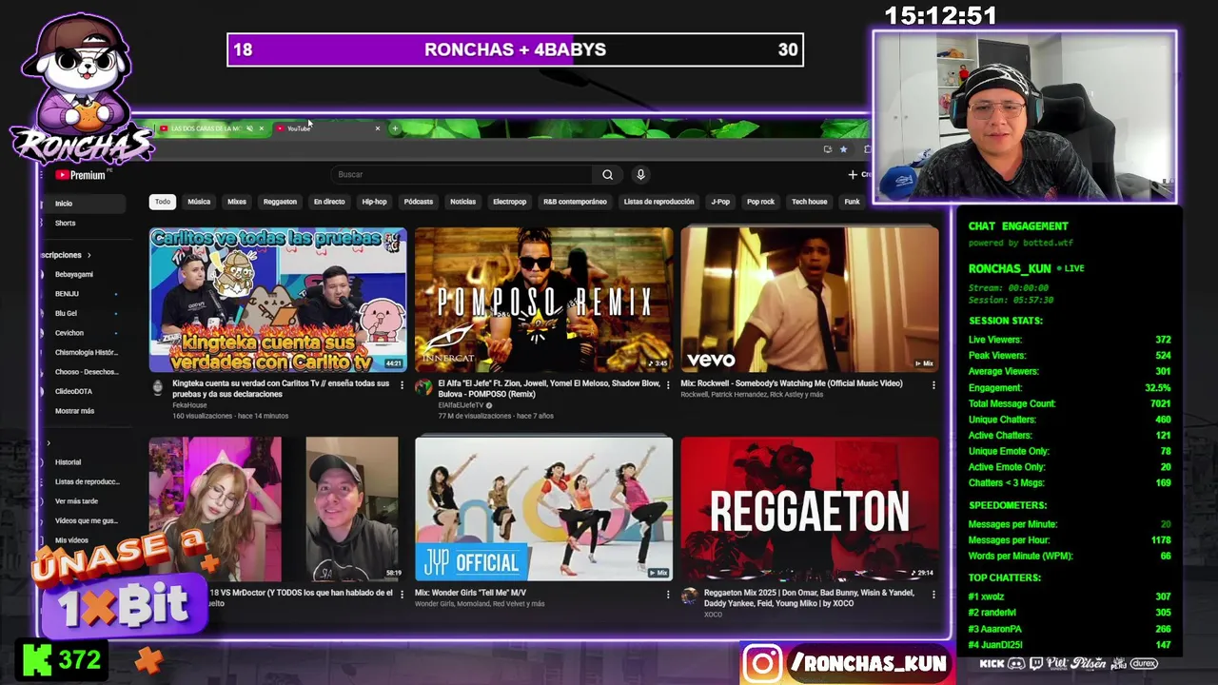Image resolution: width=1218 pixels, height=685 pixels.
Task: Activate voice search microphone
Action: [640, 174]
